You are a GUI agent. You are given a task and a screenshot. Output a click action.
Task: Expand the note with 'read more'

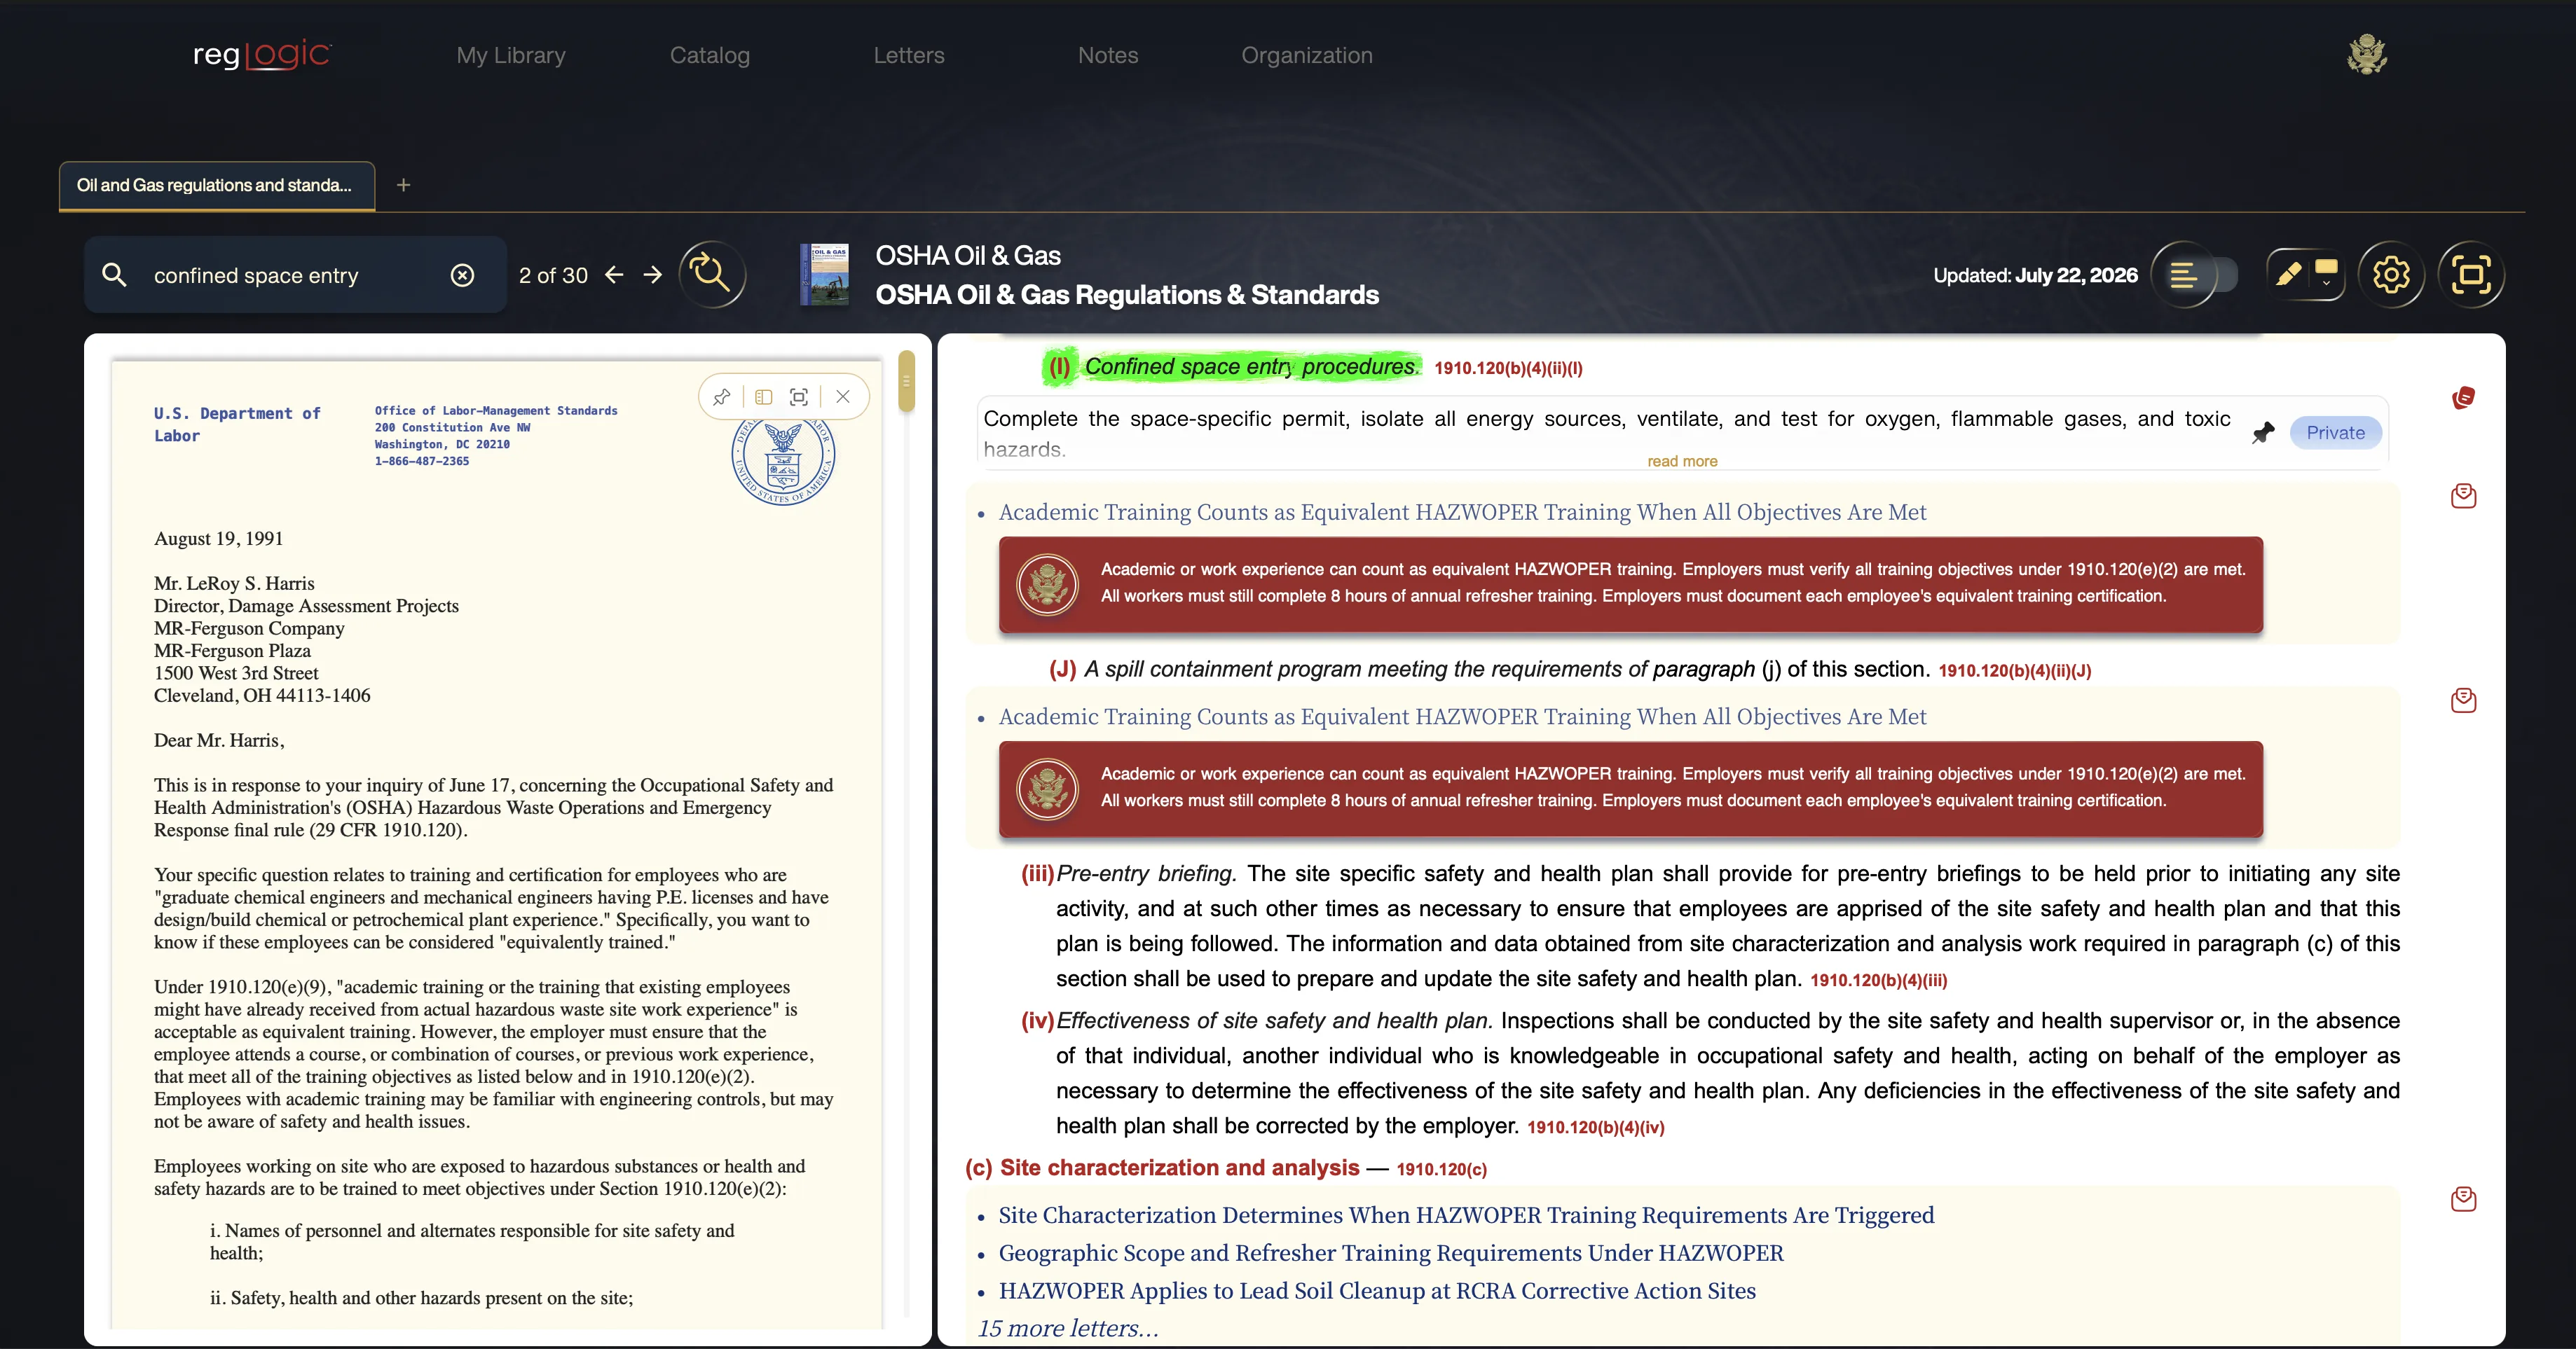pyautogui.click(x=1682, y=462)
